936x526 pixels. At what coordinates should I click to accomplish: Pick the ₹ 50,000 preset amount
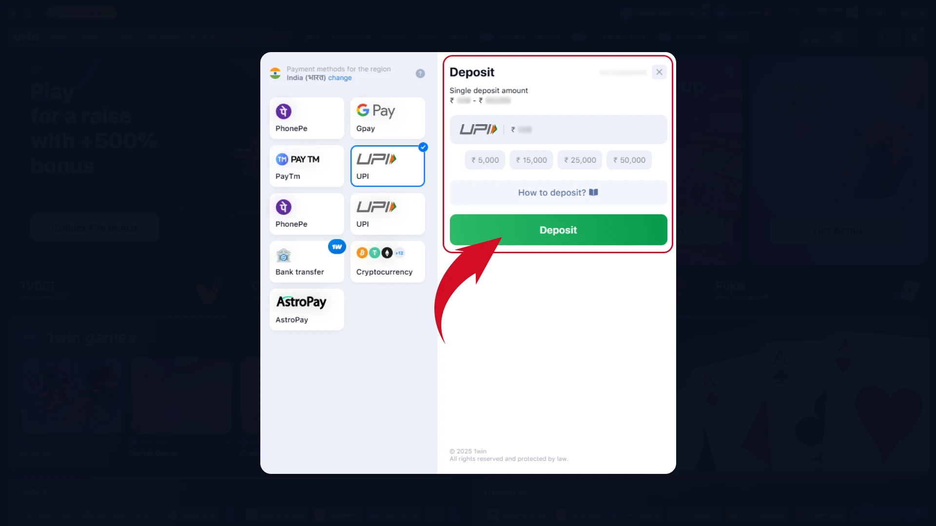[629, 160]
